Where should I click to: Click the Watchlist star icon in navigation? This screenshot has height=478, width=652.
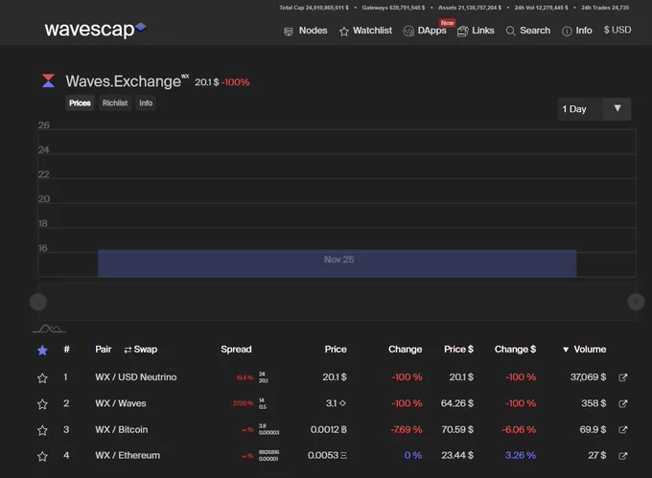(x=344, y=32)
